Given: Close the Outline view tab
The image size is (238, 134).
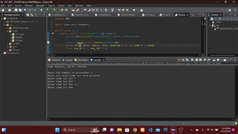Looking at the screenshot, I should click(221, 15).
